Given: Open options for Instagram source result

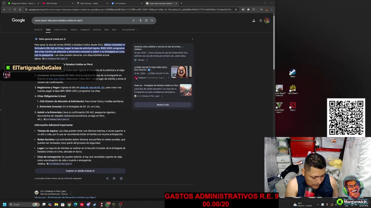Looking at the screenshot, I should coord(169,78).
